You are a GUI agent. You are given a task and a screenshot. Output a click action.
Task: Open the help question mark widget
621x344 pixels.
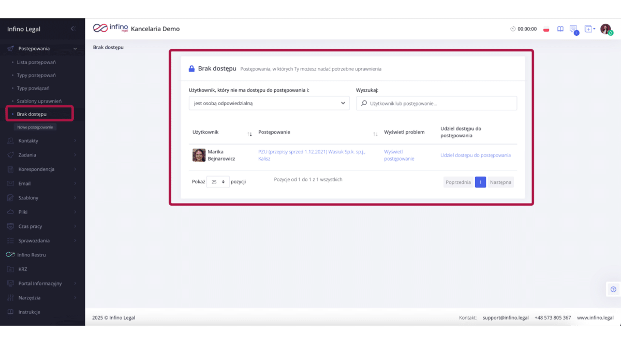[x=613, y=290]
